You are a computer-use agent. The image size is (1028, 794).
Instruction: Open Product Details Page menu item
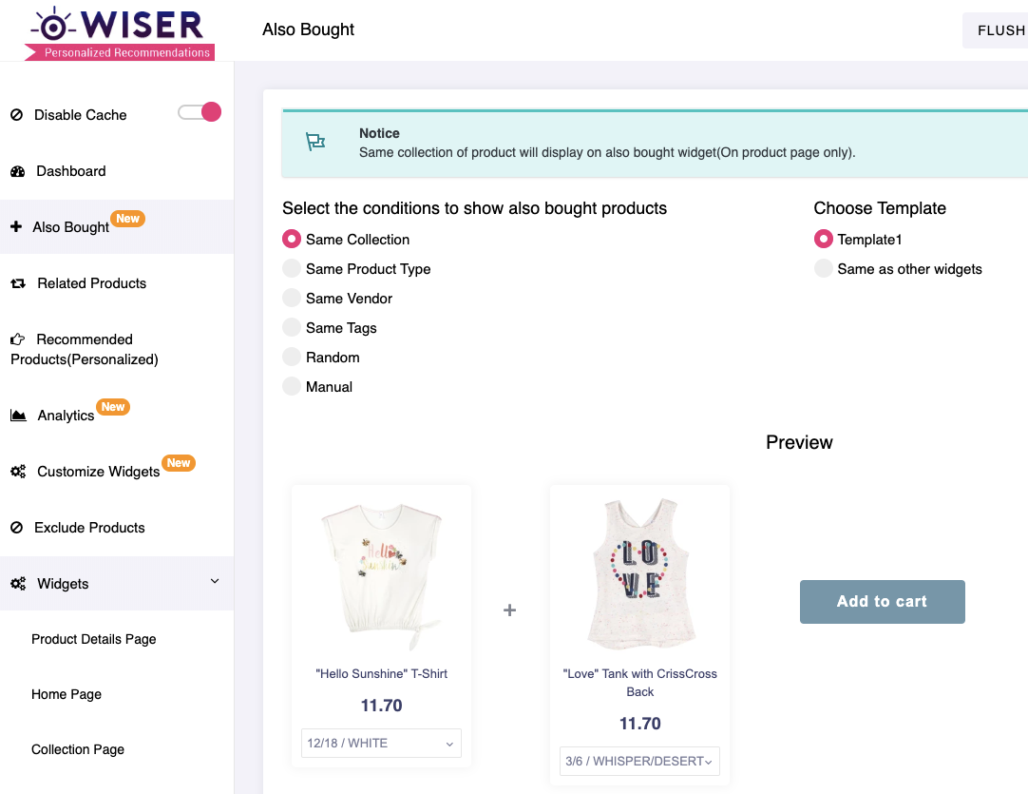click(x=94, y=639)
